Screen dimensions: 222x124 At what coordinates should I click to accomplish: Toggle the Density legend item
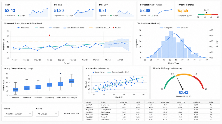(x=182, y=28)
